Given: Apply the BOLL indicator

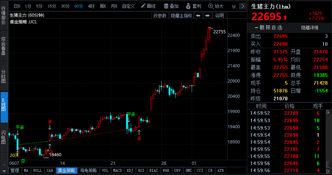Looking at the screenshot, I should (x=38, y=170).
